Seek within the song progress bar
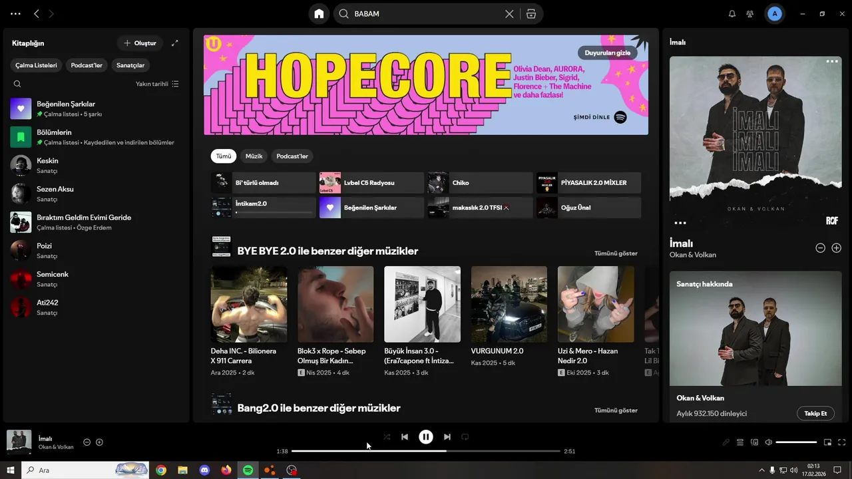 [x=426, y=451]
